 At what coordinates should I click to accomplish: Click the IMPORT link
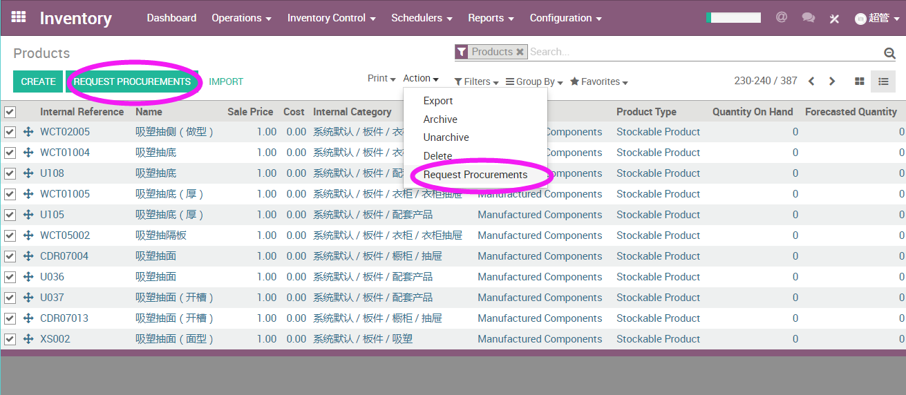point(226,81)
